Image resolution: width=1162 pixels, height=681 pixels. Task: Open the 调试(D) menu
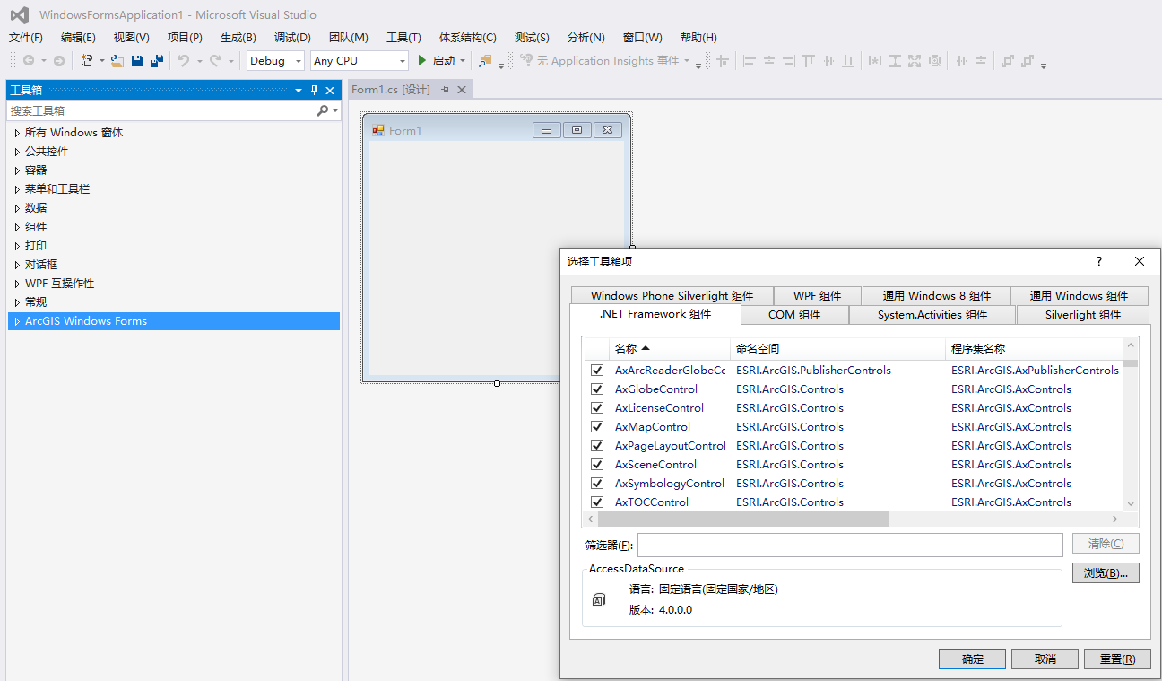291,37
